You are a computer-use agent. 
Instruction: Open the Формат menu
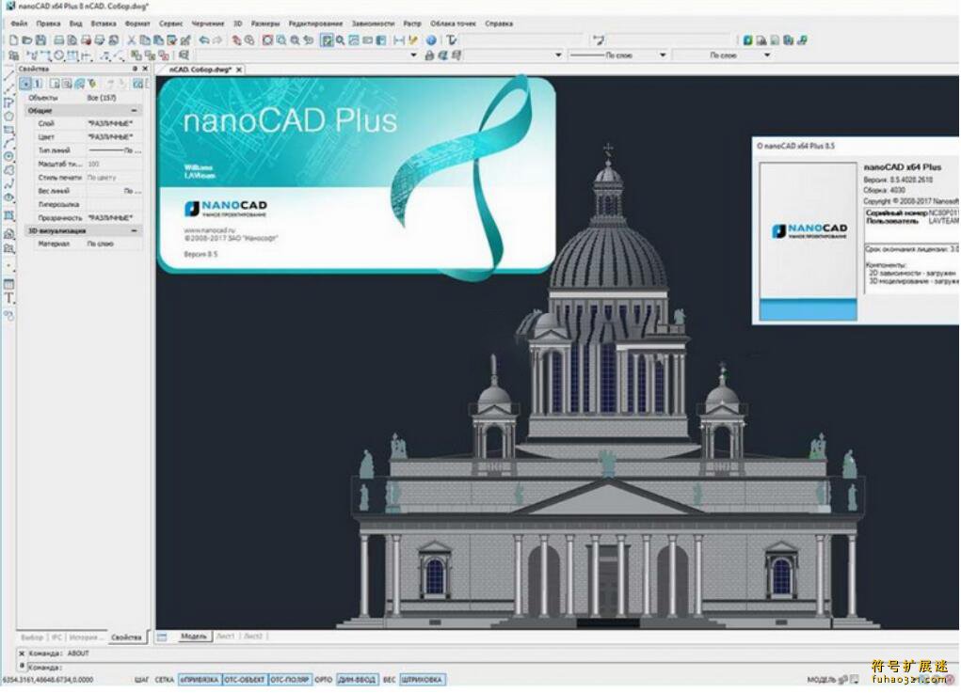click(x=137, y=24)
